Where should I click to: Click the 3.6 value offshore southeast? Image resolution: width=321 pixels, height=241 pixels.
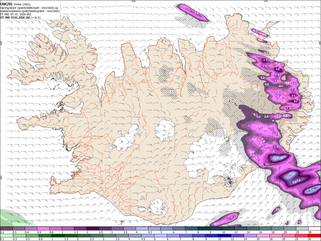(x=294, y=182)
